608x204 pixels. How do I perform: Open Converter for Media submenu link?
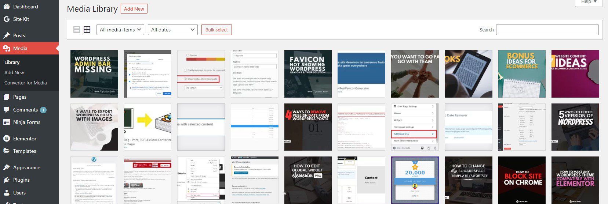26,83
